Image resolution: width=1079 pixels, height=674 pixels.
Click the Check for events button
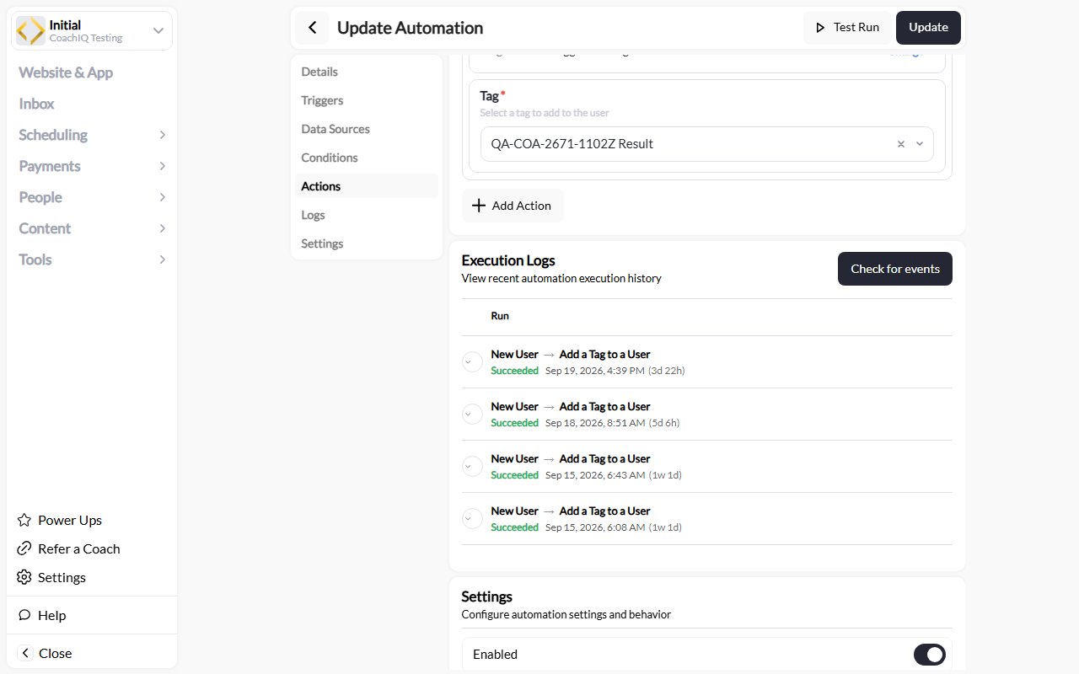click(895, 269)
